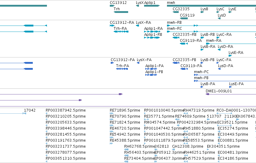
Task: Select EST RH62768.5prime
Action: pyautogui.click(x=139, y=146)
